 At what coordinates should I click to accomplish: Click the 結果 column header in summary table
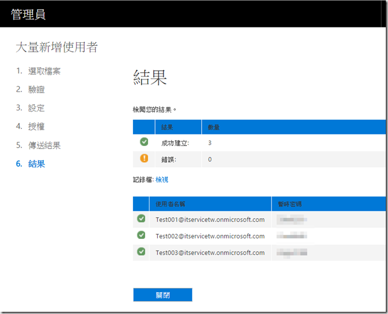[167, 127]
